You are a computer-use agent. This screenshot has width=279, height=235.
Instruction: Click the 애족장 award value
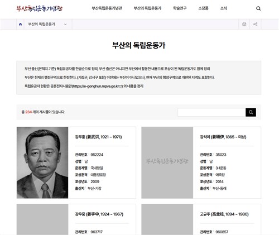[220, 175]
